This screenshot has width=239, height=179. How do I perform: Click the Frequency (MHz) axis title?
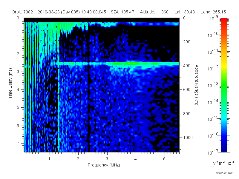[104, 165]
